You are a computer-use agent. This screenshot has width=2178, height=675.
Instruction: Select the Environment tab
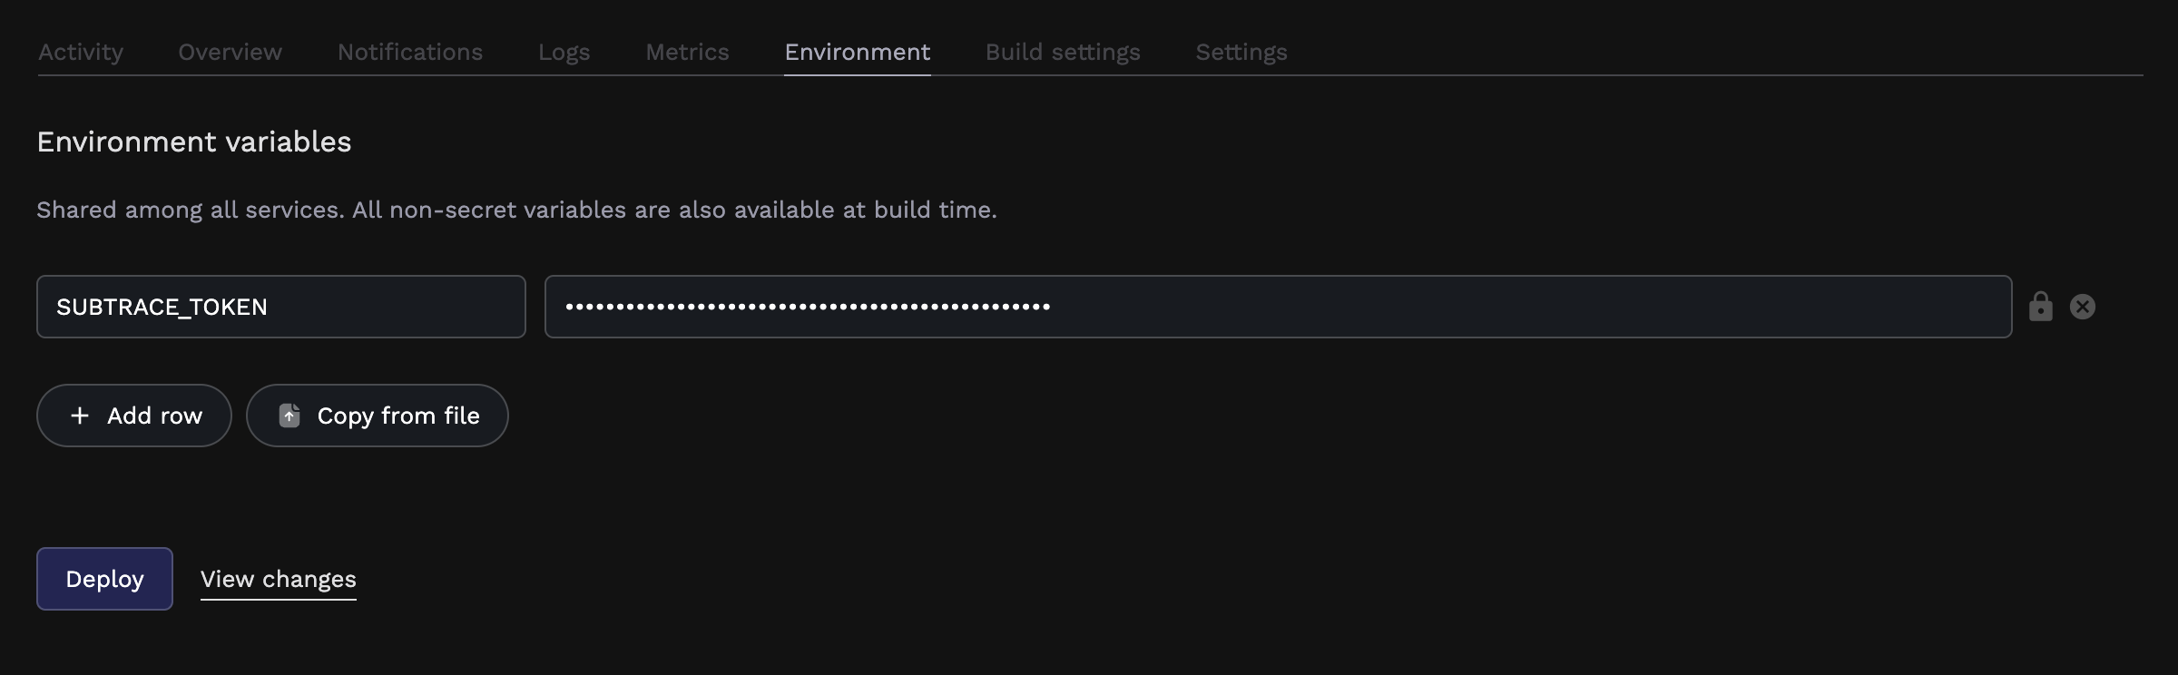(858, 53)
